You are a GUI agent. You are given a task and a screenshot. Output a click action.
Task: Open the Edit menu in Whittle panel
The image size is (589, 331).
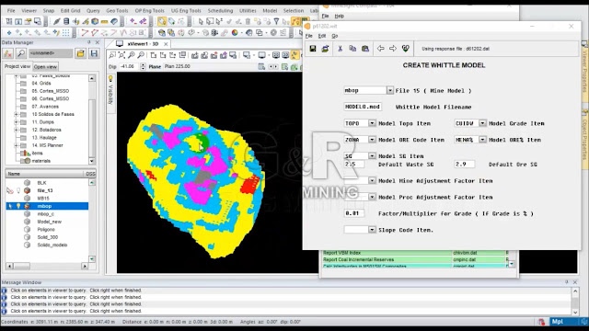322,36
